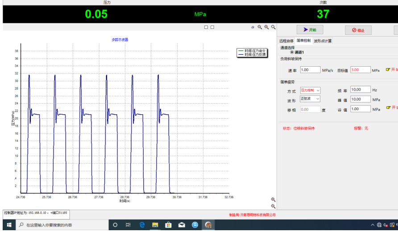
Task: Open the 波形点计算 tab
Action: 323,41
